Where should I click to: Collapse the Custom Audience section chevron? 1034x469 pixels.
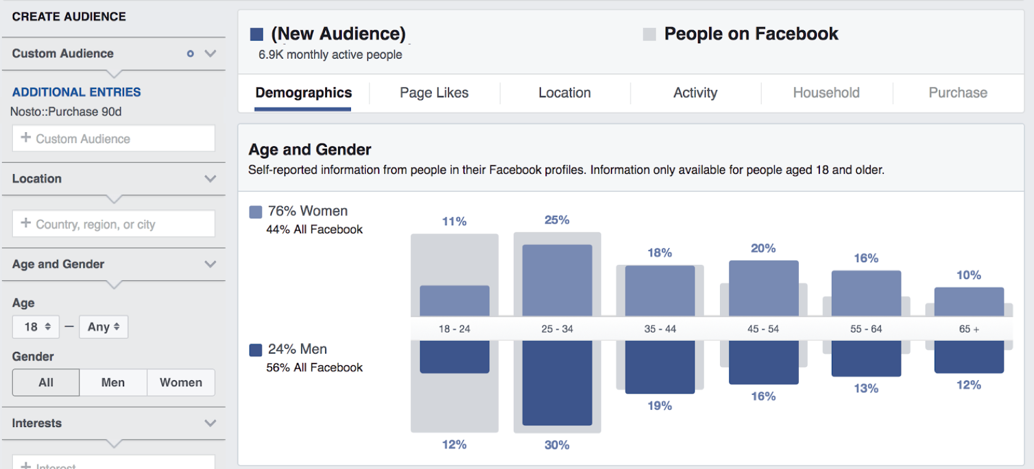(x=210, y=54)
